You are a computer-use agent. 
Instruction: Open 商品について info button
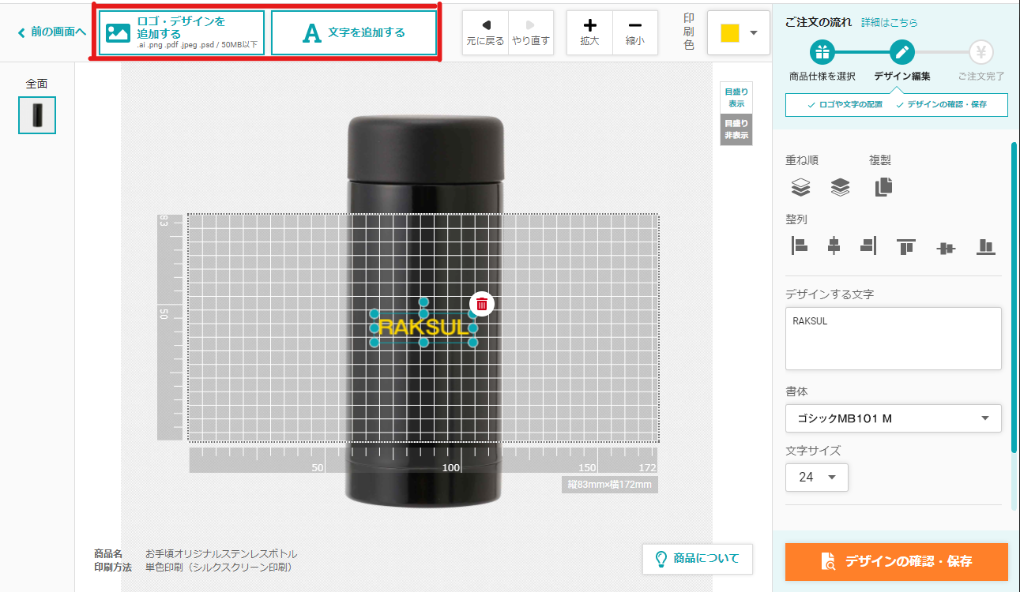tap(698, 559)
